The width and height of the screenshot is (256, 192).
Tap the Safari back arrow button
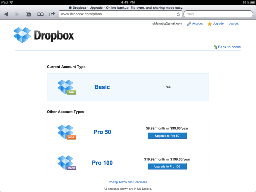(x=6, y=14)
